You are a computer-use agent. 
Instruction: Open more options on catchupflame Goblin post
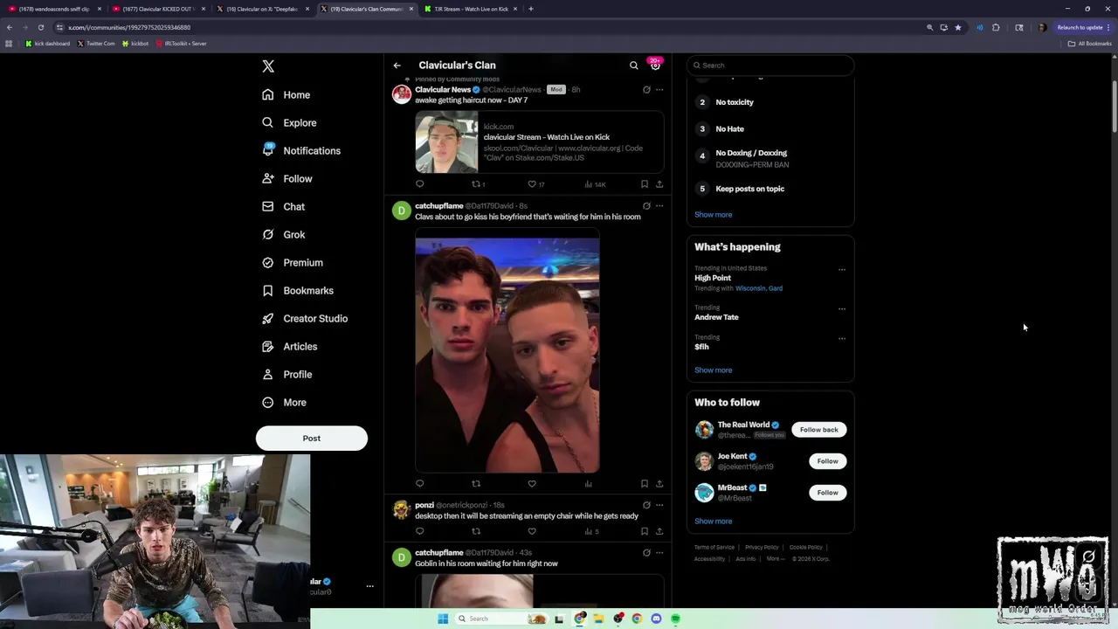pyautogui.click(x=659, y=552)
